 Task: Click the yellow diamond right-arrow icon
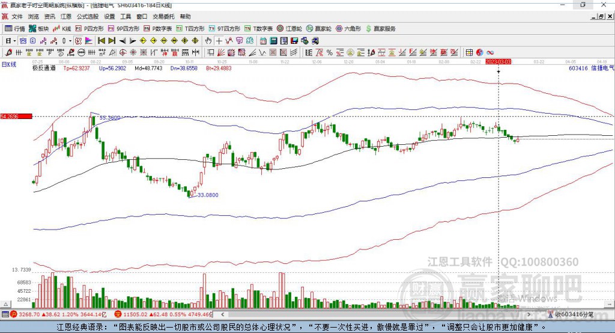153,41
